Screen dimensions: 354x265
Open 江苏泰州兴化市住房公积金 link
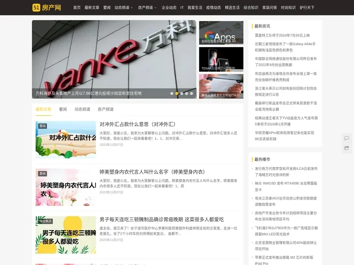[286, 201]
